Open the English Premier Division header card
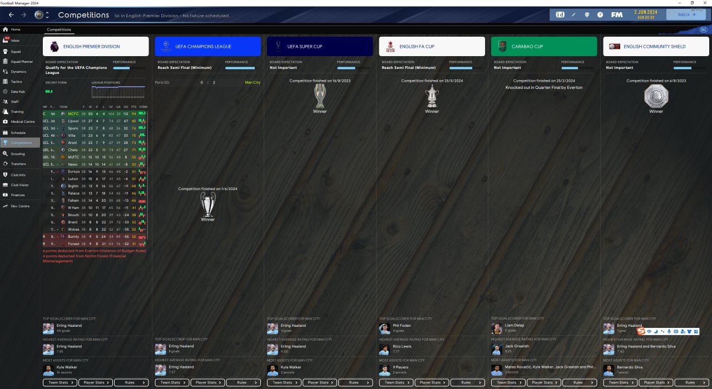Screen dimensions: 712x389 tap(96, 47)
